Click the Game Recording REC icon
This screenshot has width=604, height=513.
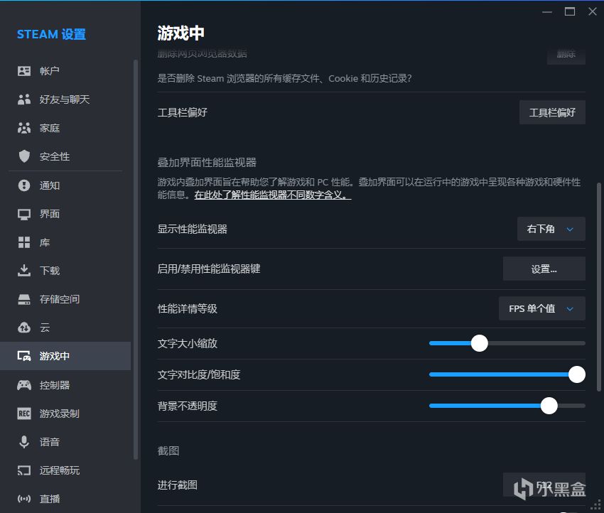coord(24,414)
